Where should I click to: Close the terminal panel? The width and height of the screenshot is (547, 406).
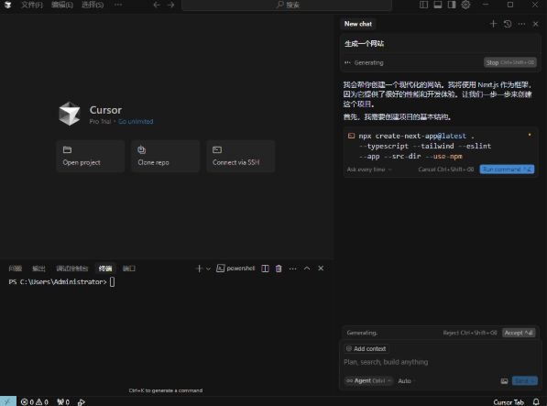(x=321, y=269)
